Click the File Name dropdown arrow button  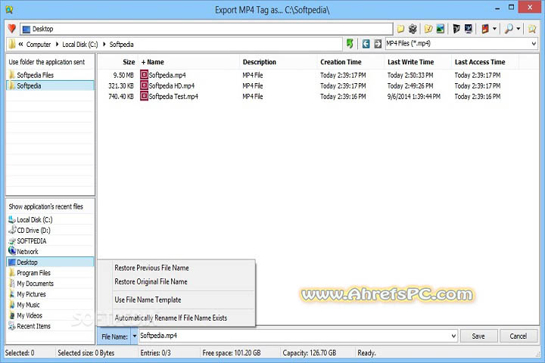[x=135, y=337]
